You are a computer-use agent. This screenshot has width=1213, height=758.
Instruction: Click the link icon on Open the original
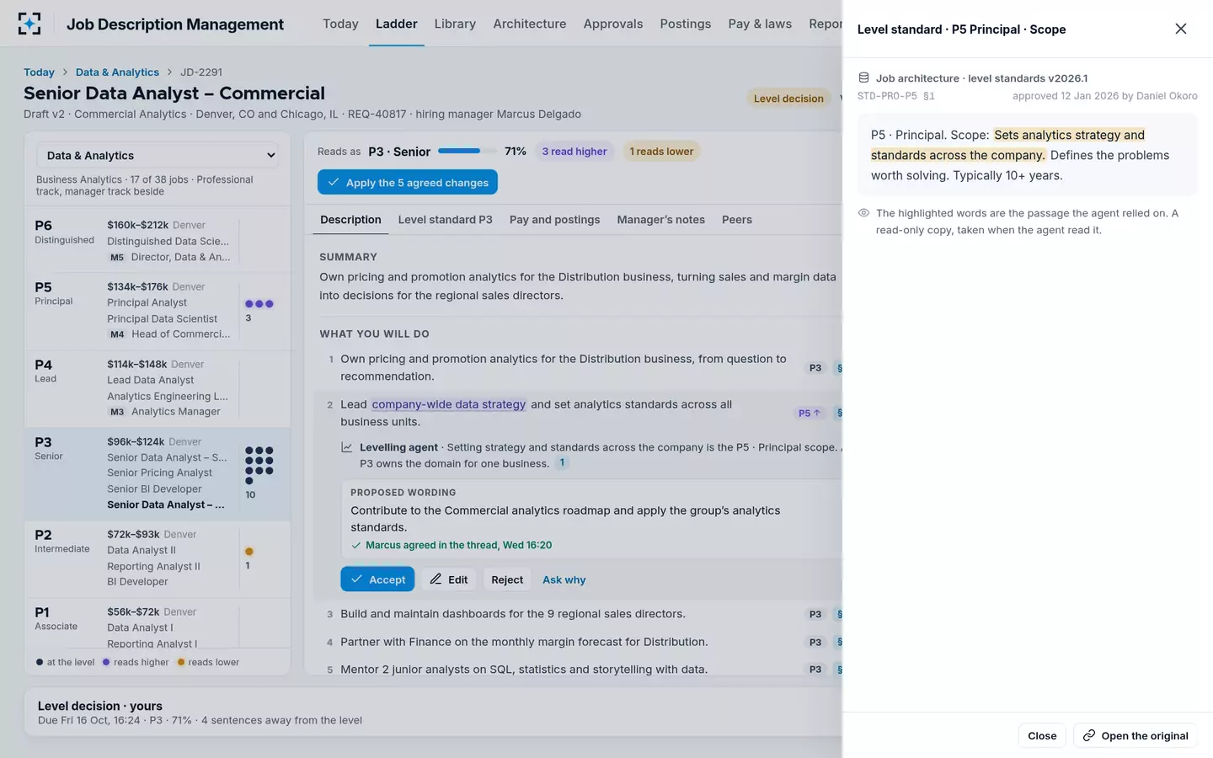[1089, 735]
